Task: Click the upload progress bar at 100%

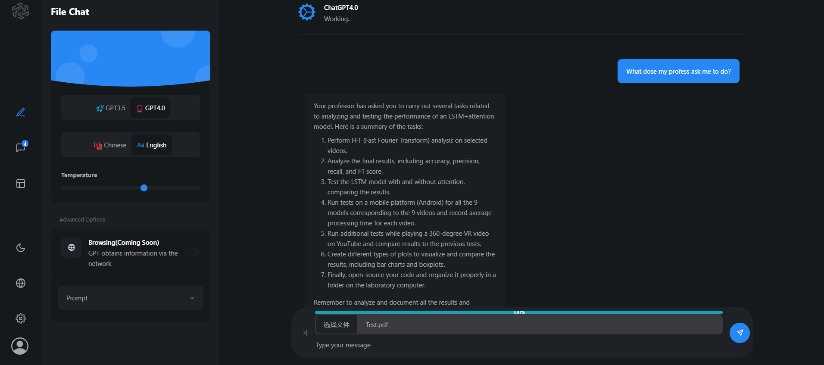Action: (x=519, y=312)
